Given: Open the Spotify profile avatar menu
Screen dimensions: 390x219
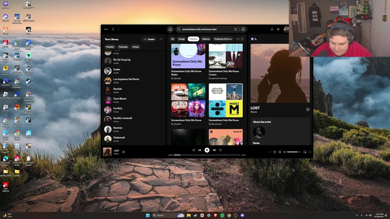Looking at the screenshot, I should [x=286, y=29].
